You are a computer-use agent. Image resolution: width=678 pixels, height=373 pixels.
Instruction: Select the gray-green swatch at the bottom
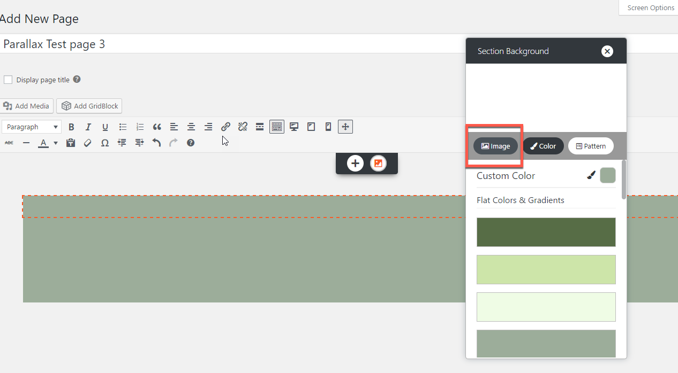pos(546,344)
